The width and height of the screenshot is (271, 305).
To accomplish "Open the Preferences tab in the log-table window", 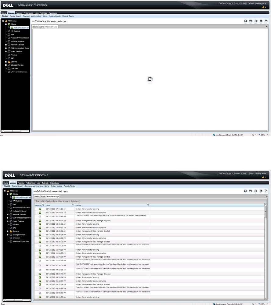I will [x=30, y=183].
